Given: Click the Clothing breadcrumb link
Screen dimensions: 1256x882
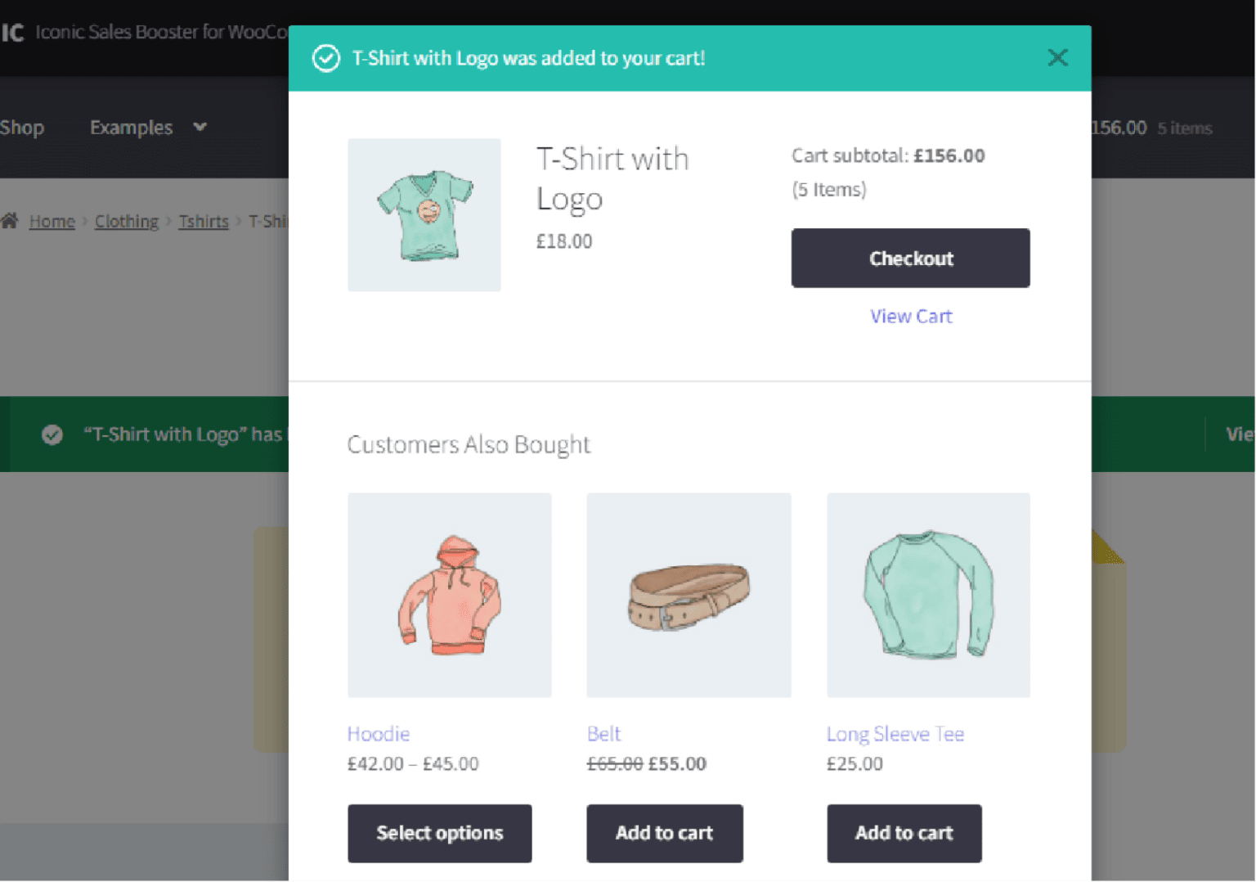Looking at the screenshot, I should 126,220.
